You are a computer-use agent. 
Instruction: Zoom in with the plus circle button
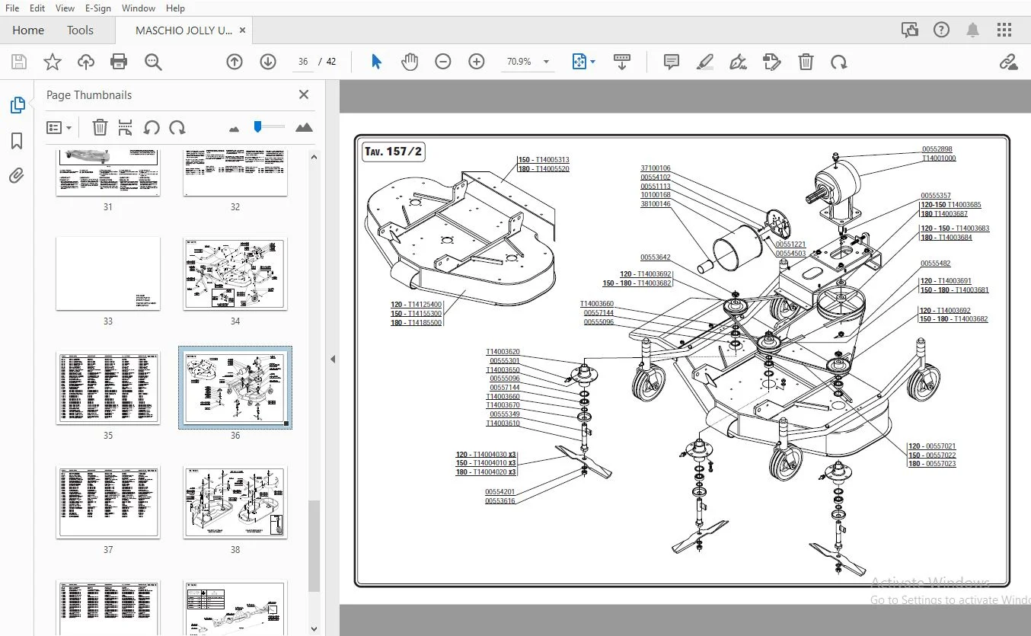coord(477,62)
